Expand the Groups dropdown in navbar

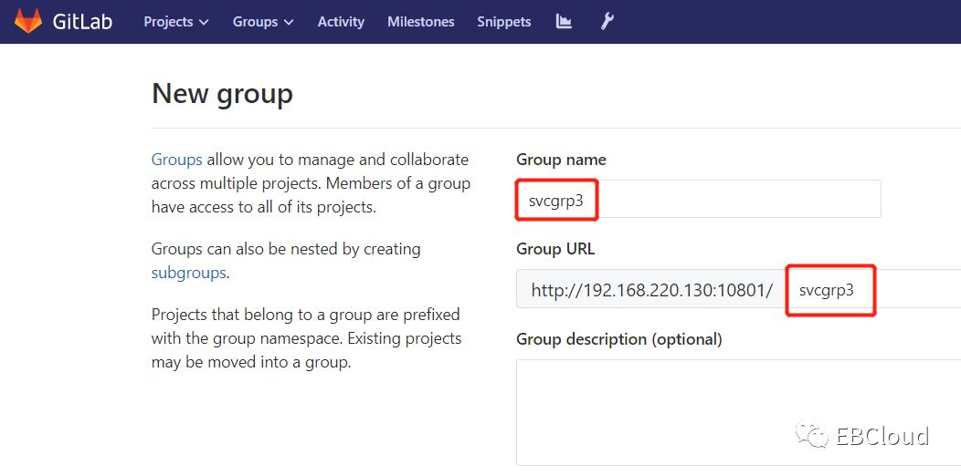tap(263, 22)
